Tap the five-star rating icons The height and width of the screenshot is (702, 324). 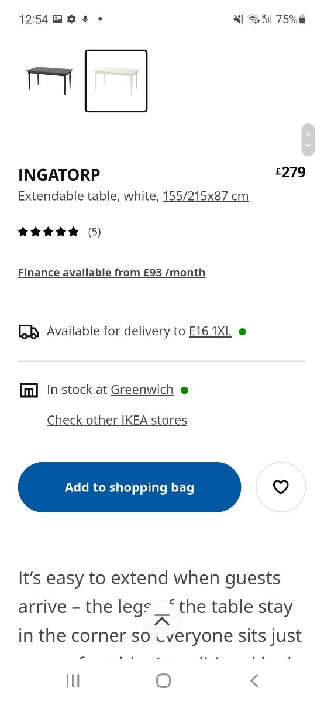48,232
